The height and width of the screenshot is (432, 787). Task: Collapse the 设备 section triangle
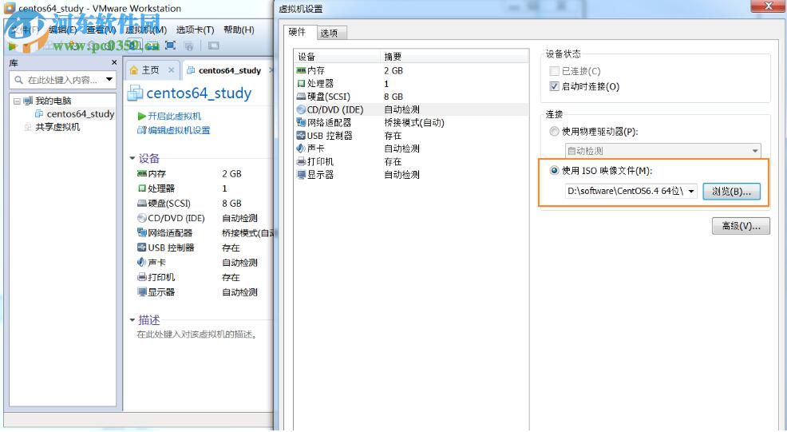click(x=132, y=159)
